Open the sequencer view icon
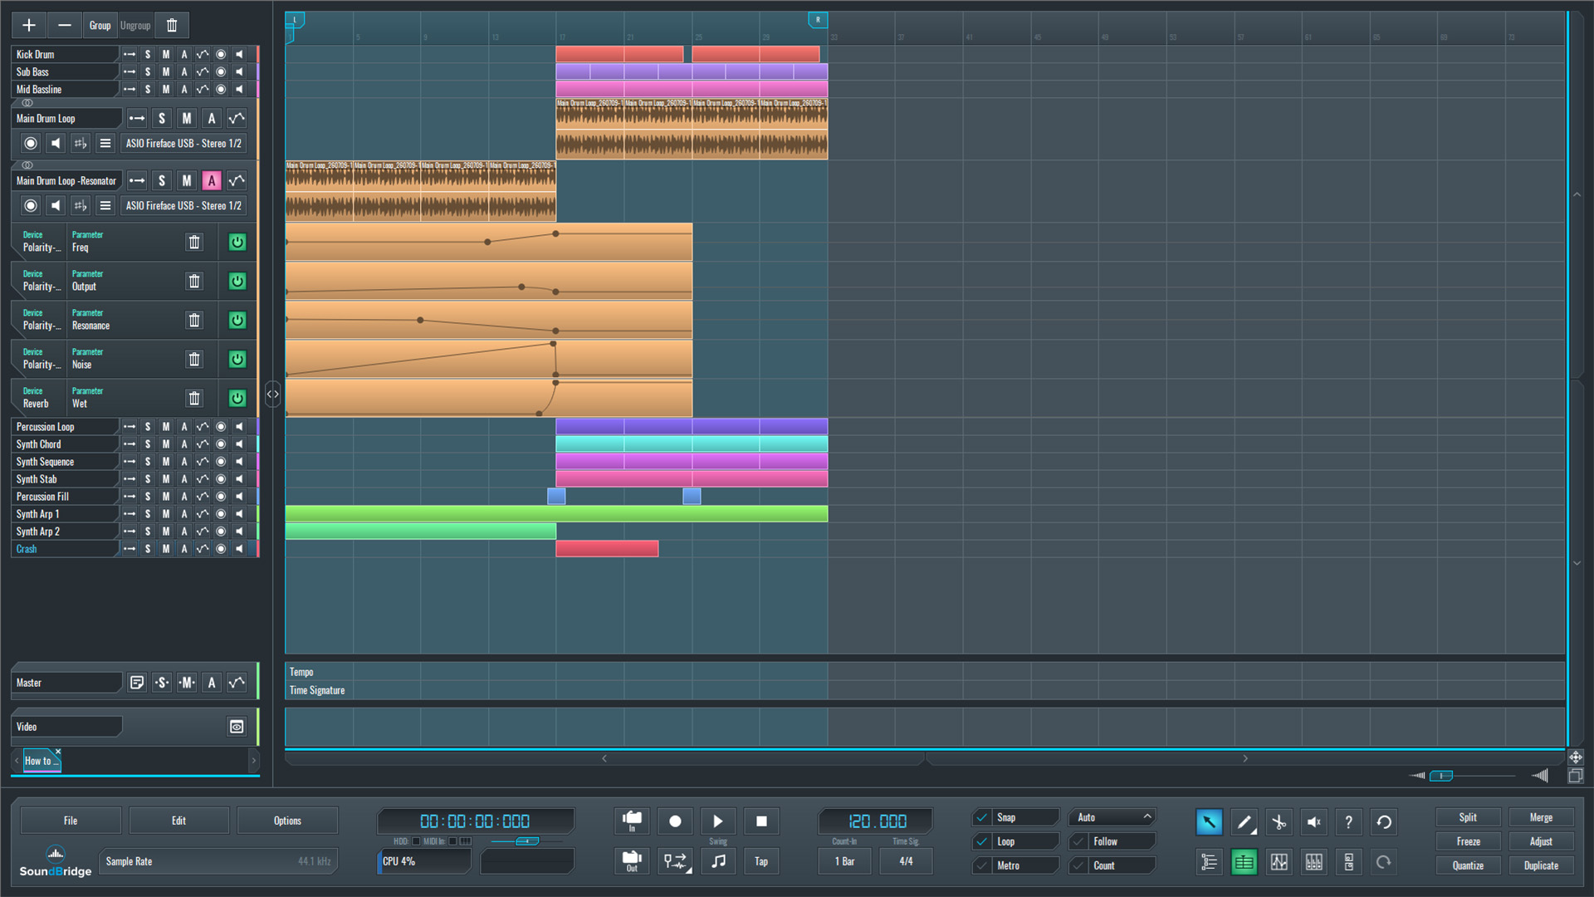The width and height of the screenshot is (1594, 897). coord(1244,862)
